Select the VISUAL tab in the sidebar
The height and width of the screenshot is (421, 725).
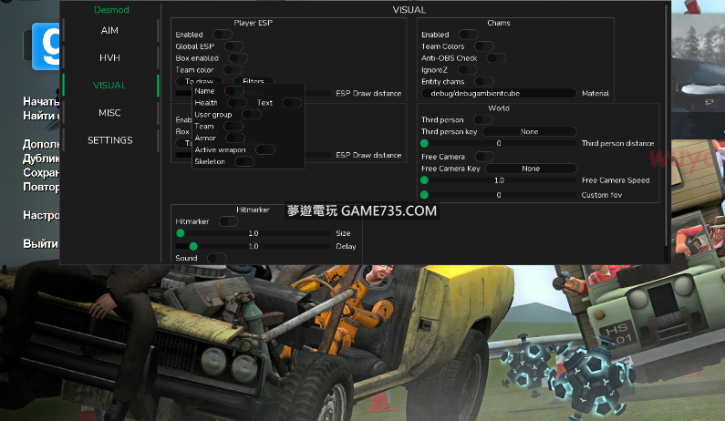click(110, 86)
